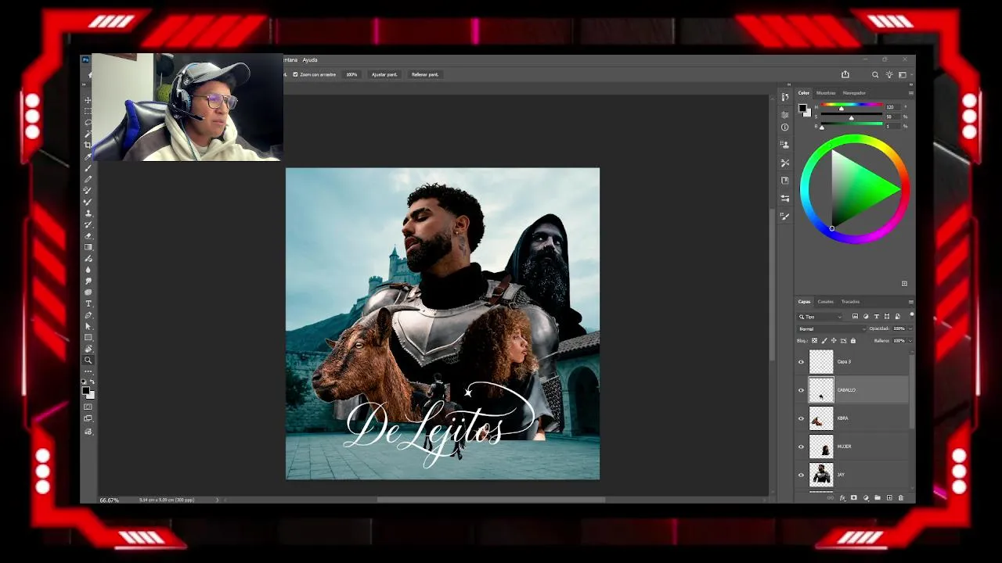The width and height of the screenshot is (1002, 563).
Task: Open the Tipo layer filter dropdown
Action: pos(820,317)
